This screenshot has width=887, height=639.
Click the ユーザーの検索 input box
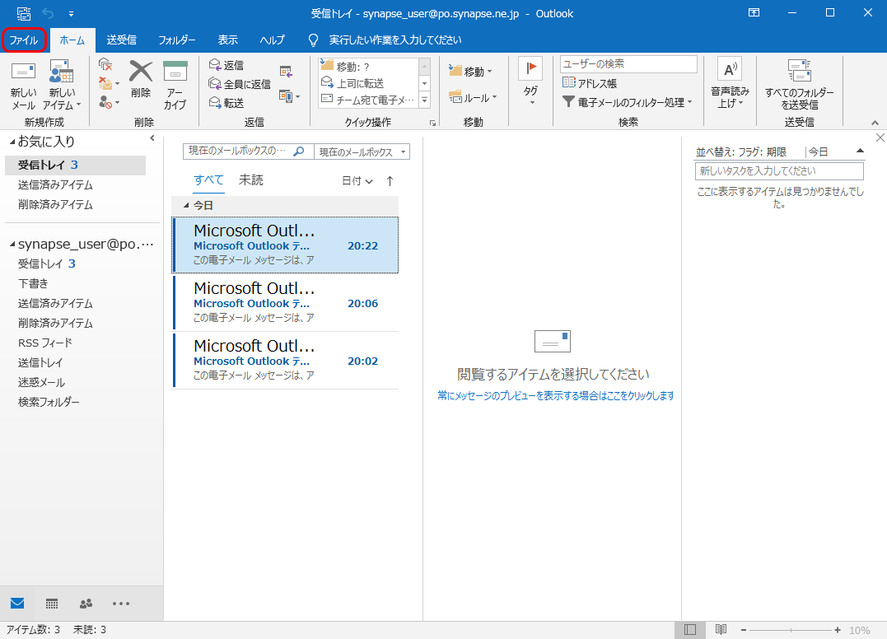[x=628, y=64]
